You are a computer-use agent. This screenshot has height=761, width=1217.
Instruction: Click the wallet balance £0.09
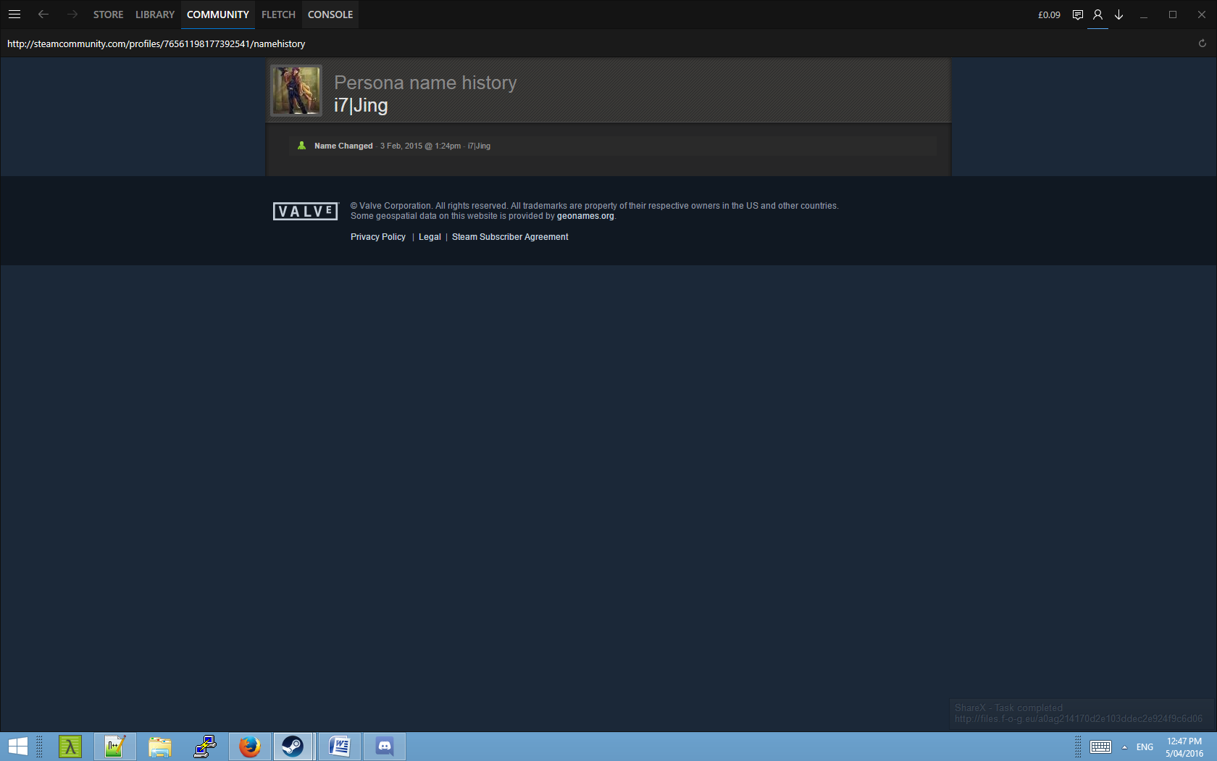click(x=1048, y=14)
